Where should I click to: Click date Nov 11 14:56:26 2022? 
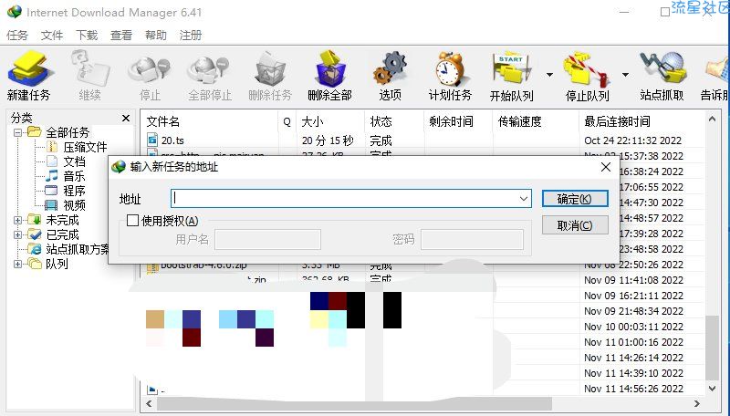(x=633, y=389)
